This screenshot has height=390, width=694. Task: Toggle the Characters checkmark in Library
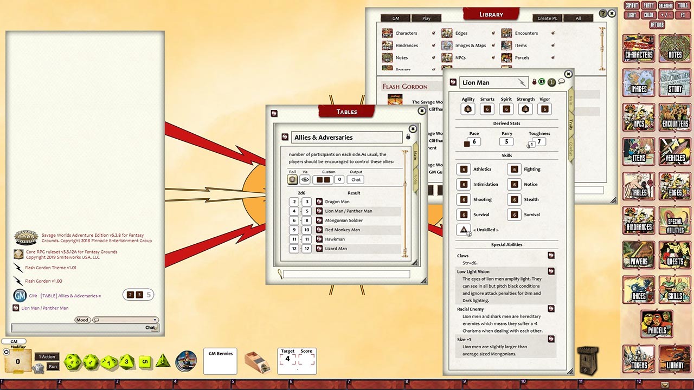coord(433,33)
